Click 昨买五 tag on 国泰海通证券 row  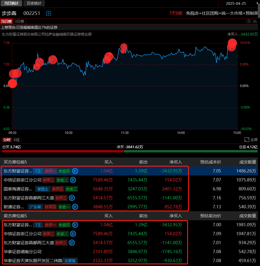[x=58, y=189]
